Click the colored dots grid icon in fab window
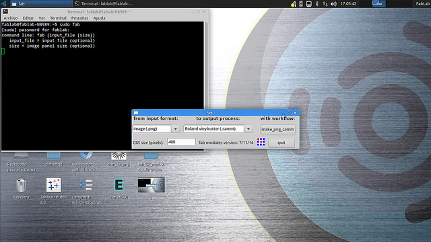The height and width of the screenshot is (242, 431). point(261,142)
